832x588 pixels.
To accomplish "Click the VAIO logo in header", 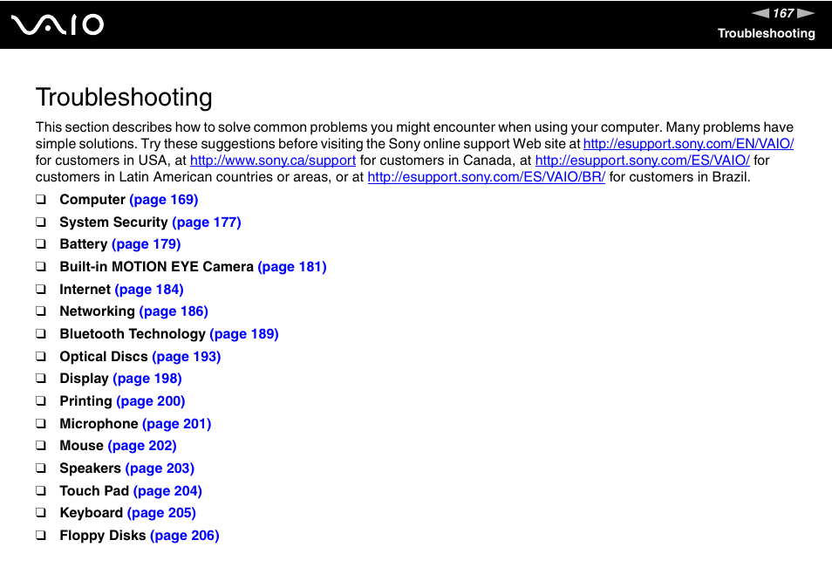I will (58, 24).
